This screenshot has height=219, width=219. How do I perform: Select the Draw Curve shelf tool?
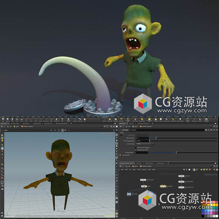pyautogui.click(x=46, y=120)
